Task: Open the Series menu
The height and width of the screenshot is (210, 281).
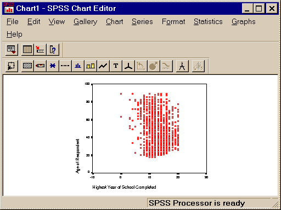Action: click(142, 22)
